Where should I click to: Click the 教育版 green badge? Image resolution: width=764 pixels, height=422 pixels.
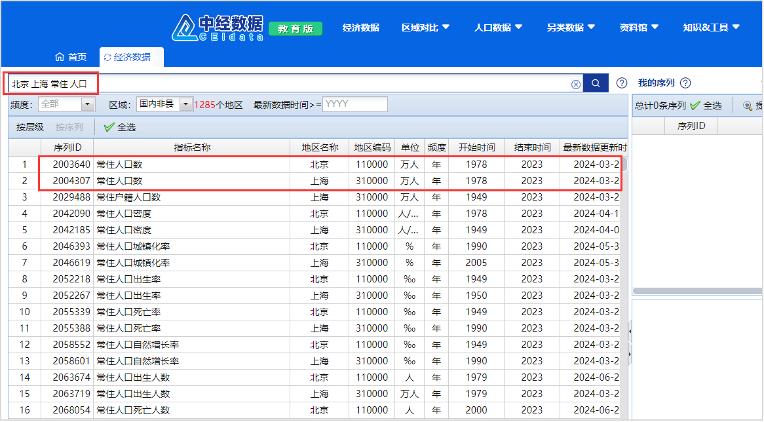point(296,29)
